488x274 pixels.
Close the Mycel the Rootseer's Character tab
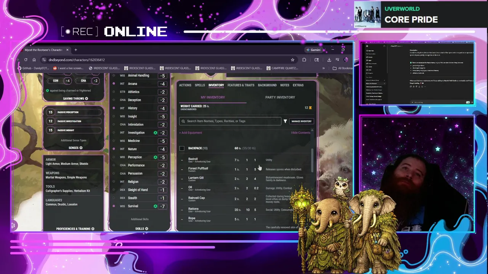pos(67,50)
